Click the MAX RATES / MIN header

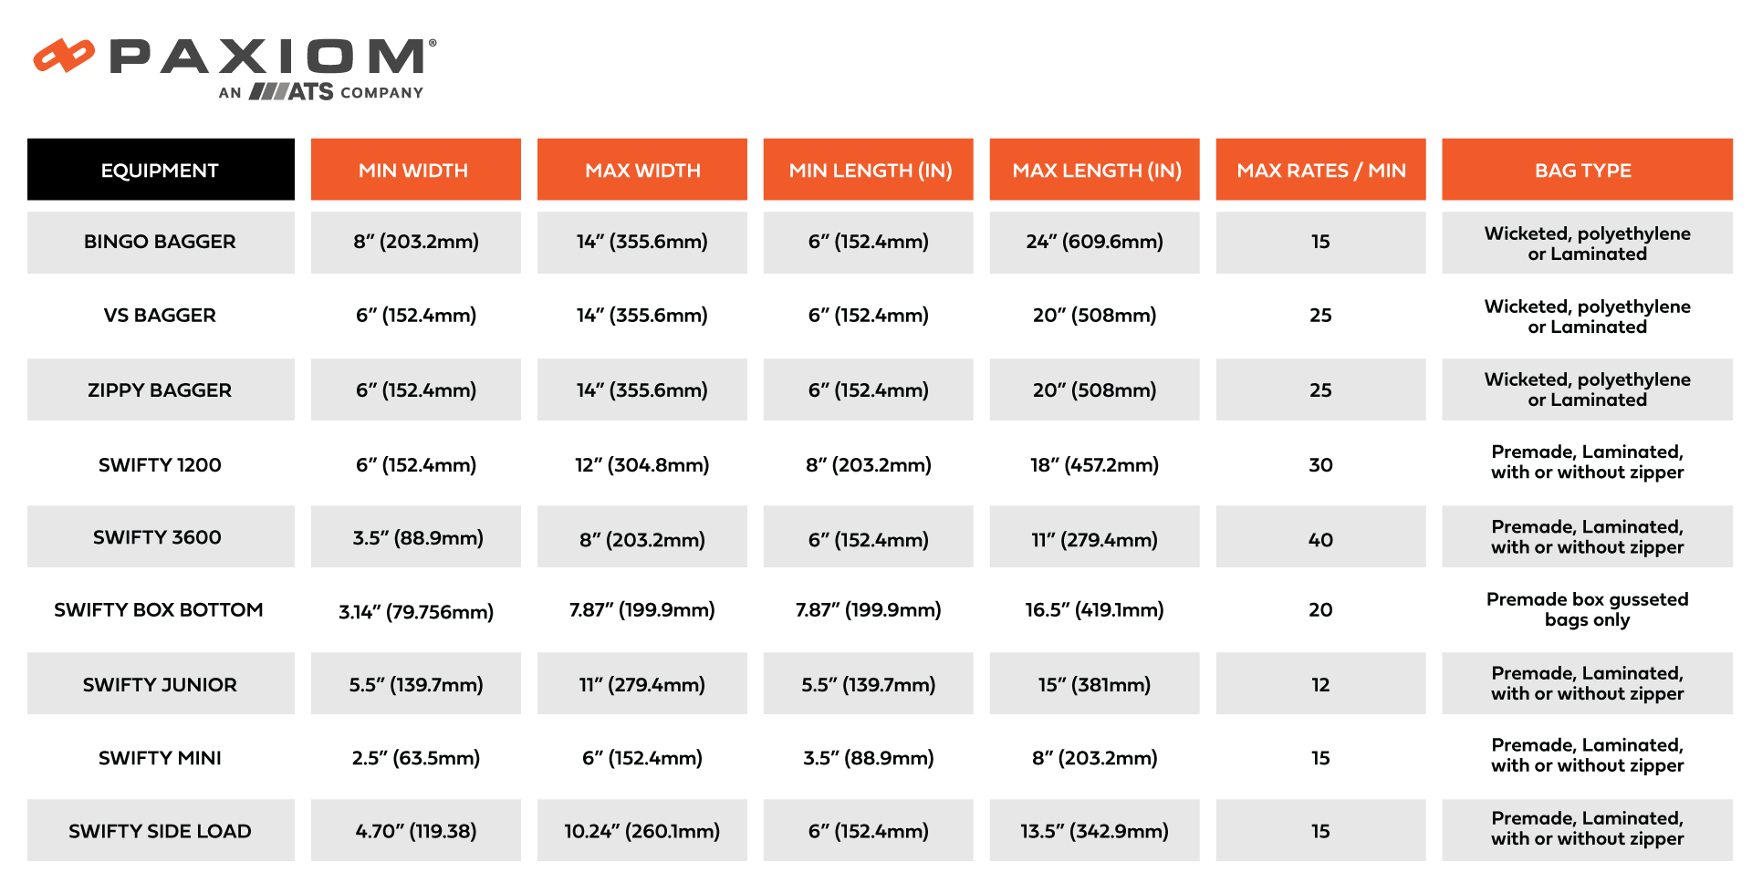pos(1320,171)
